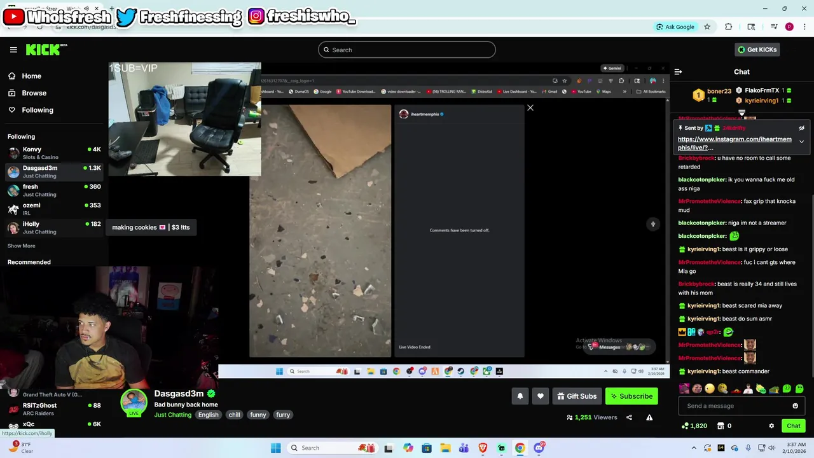This screenshot has height=458, width=814.
Task: Open Discord from the taskbar
Action: point(539,448)
